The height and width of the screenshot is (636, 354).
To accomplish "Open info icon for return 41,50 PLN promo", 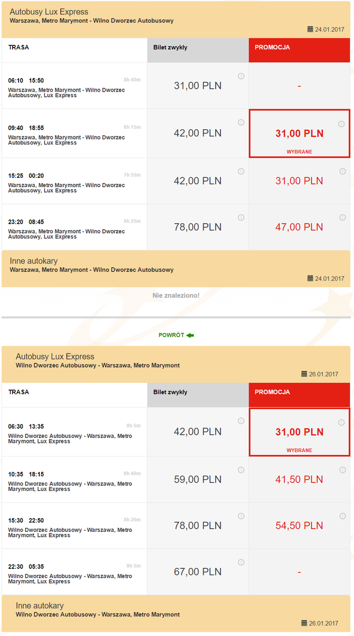I will pyautogui.click(x=343, y=470).
